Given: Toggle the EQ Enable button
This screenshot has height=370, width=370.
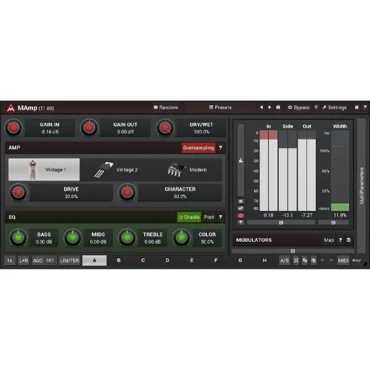Looking at the screenshot, I should click(x=189, y=217).
